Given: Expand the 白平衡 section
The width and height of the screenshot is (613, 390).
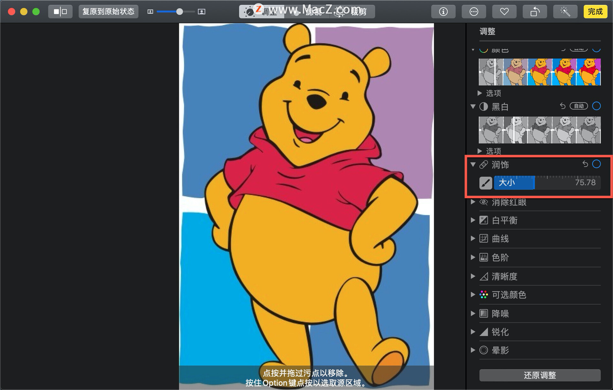Looking at the screenshot, I should [473, 220].
